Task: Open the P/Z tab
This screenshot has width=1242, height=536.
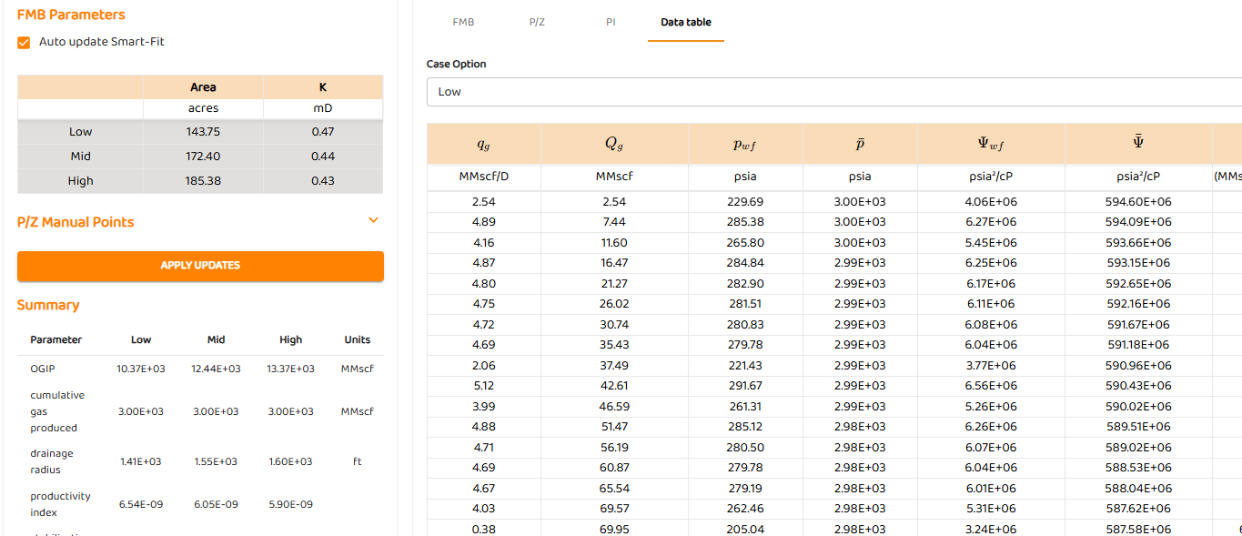Action: click(x=537, y=22)
